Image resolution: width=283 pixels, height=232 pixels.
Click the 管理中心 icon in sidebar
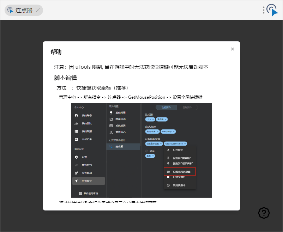point(111,132)
